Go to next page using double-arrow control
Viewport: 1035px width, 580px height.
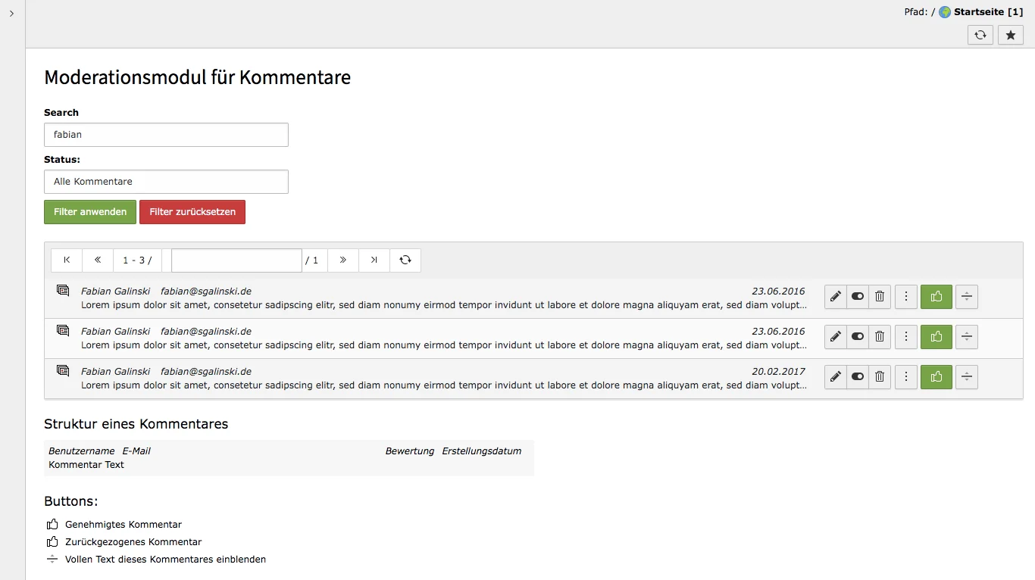pos(342,260)
